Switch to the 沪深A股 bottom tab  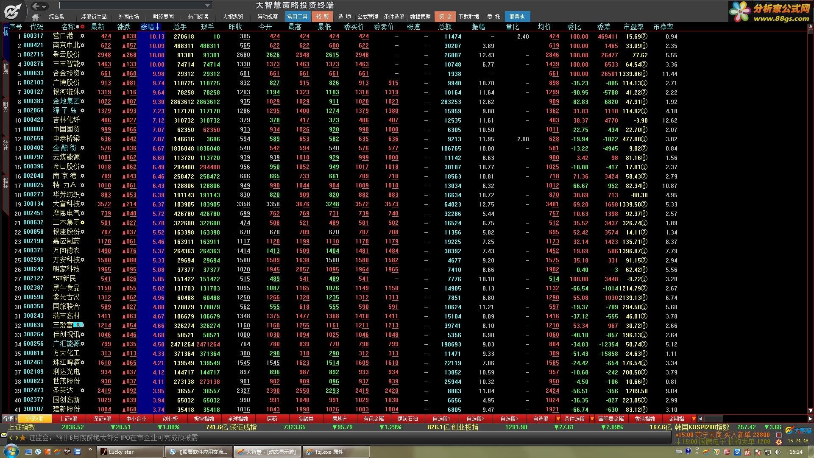35,419
